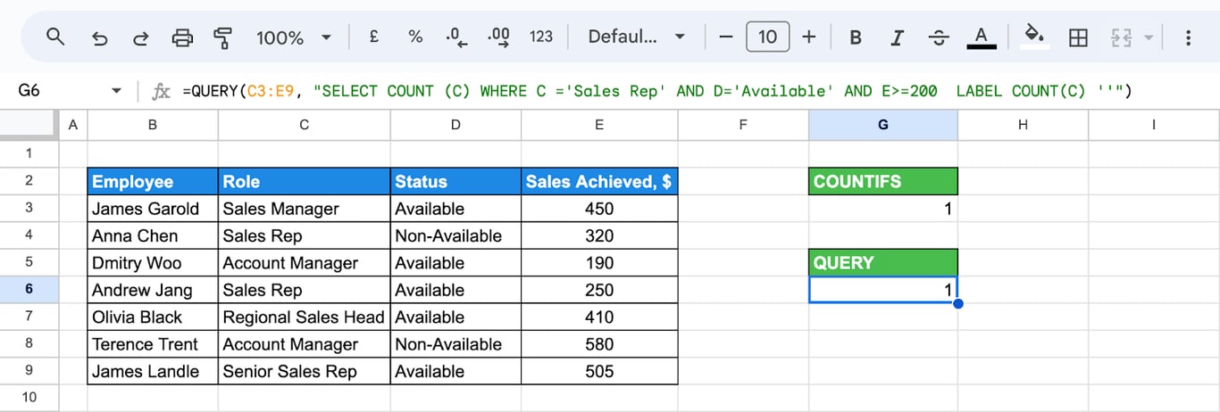Select the Dmitry Woo cell

[153, 263]
